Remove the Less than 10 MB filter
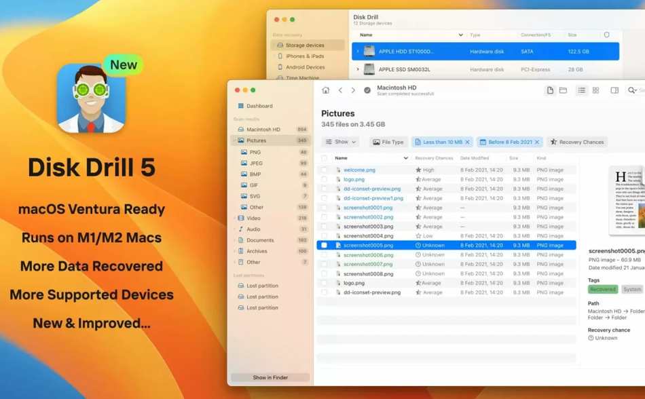645x399 pixels. (x=467, y=142)
